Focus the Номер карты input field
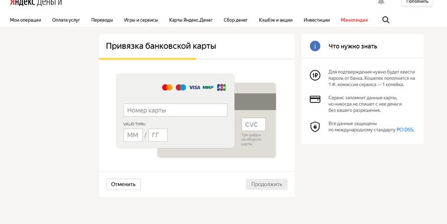This screenshot has width=447, height=224. pyautogui.click(x=175, y=110)
